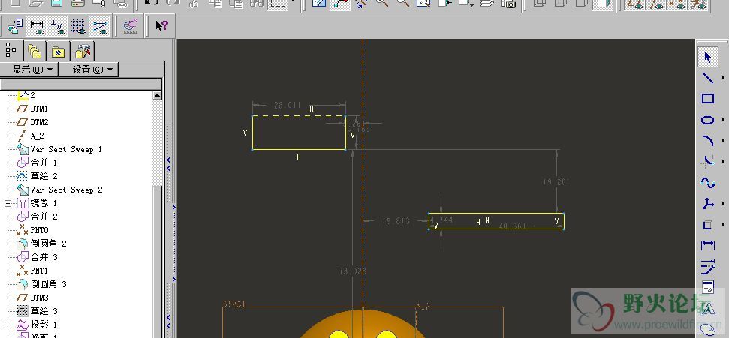
Task: Select the Use Edge tool
Action: [708, 225]
